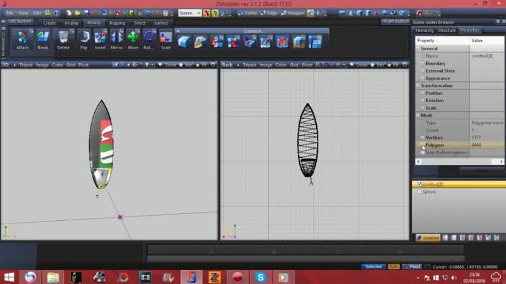Toggle Edge selection level
506x284 pixels.
tap(269, 13)
